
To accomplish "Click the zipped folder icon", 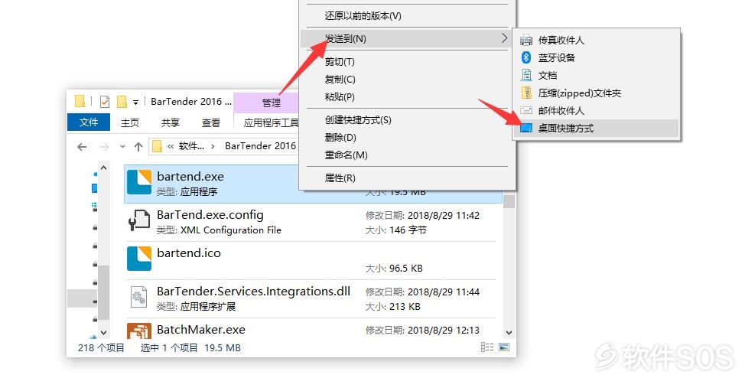I will click(526, 93).
